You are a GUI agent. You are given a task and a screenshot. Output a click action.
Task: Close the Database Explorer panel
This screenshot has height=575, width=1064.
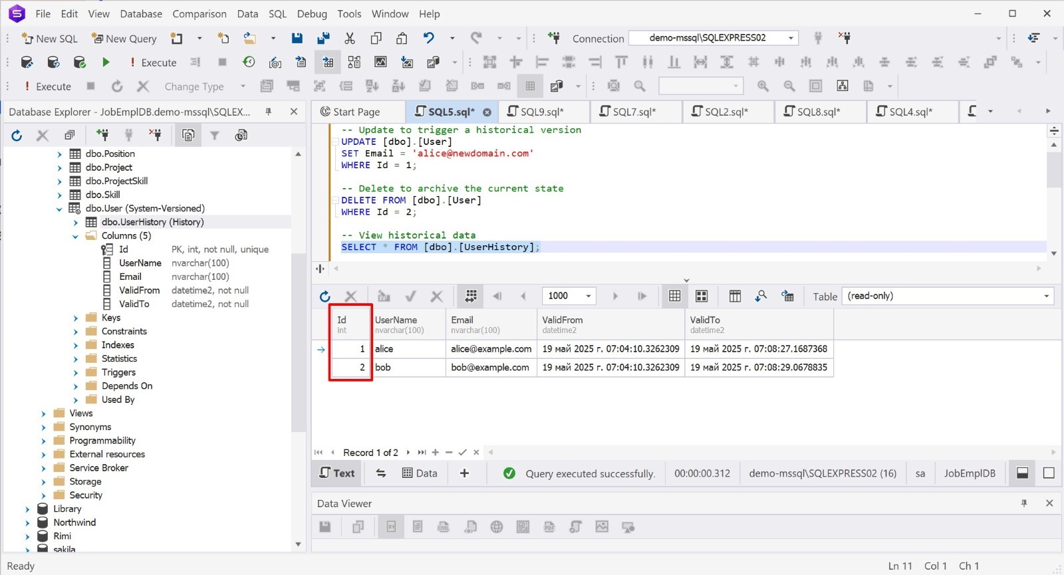(x=293, y=112)
